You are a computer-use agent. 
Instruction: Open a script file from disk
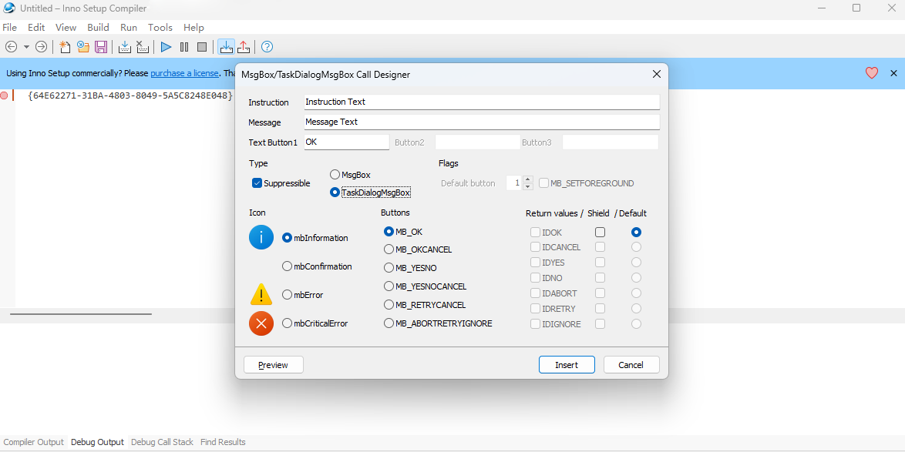click(82, 47)
